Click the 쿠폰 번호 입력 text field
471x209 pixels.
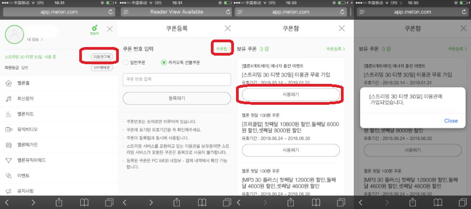[x=177, y=80]
